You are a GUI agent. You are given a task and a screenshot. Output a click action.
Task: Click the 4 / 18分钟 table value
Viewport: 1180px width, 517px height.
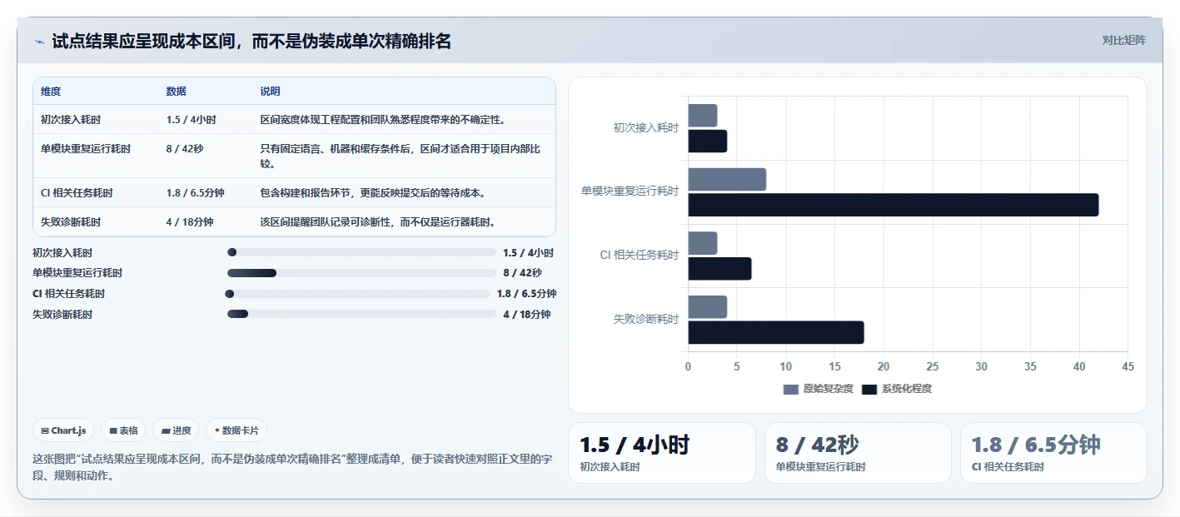[190, 222]
